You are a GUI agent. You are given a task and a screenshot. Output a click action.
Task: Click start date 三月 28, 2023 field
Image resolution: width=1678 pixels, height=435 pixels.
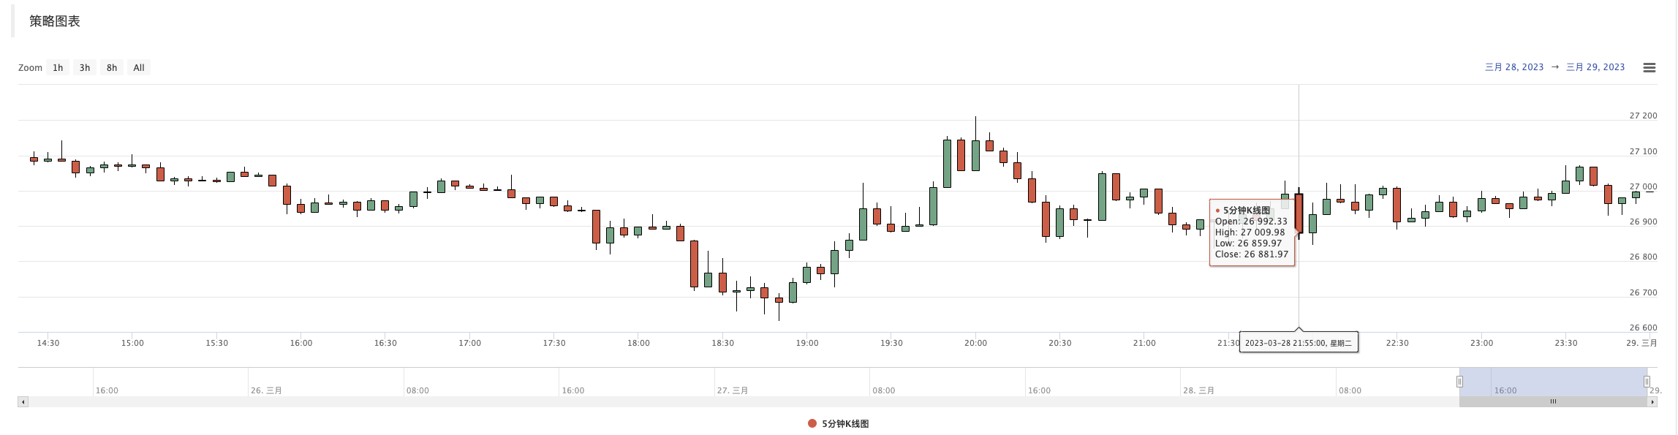pos(1513,67)
